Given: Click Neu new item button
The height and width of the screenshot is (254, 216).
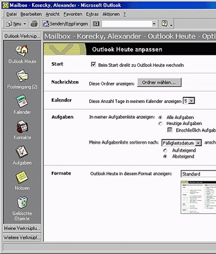Looking at the screenshot, I should tap(14, 24).
